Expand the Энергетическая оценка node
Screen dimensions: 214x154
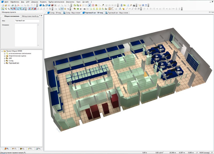pos(5,56)
